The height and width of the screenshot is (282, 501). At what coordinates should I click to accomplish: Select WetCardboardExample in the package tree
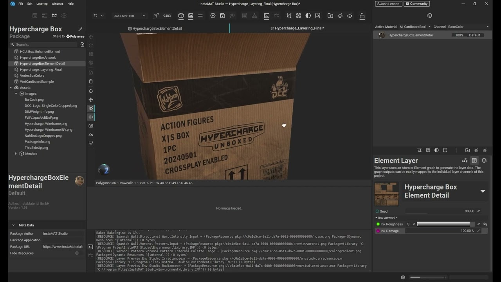tap(37, 81)
